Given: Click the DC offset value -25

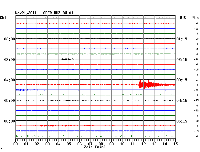Looking at the screenshot, I should tap(196, 100).
